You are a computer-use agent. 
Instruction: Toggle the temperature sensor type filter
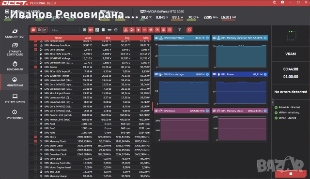coord(126,30)
